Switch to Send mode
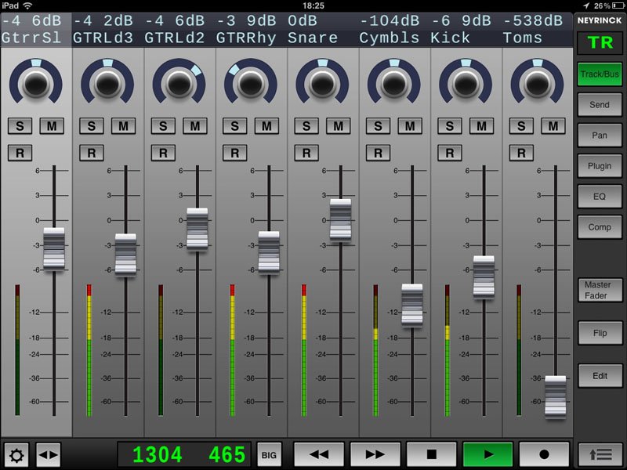 coord(600,105)
